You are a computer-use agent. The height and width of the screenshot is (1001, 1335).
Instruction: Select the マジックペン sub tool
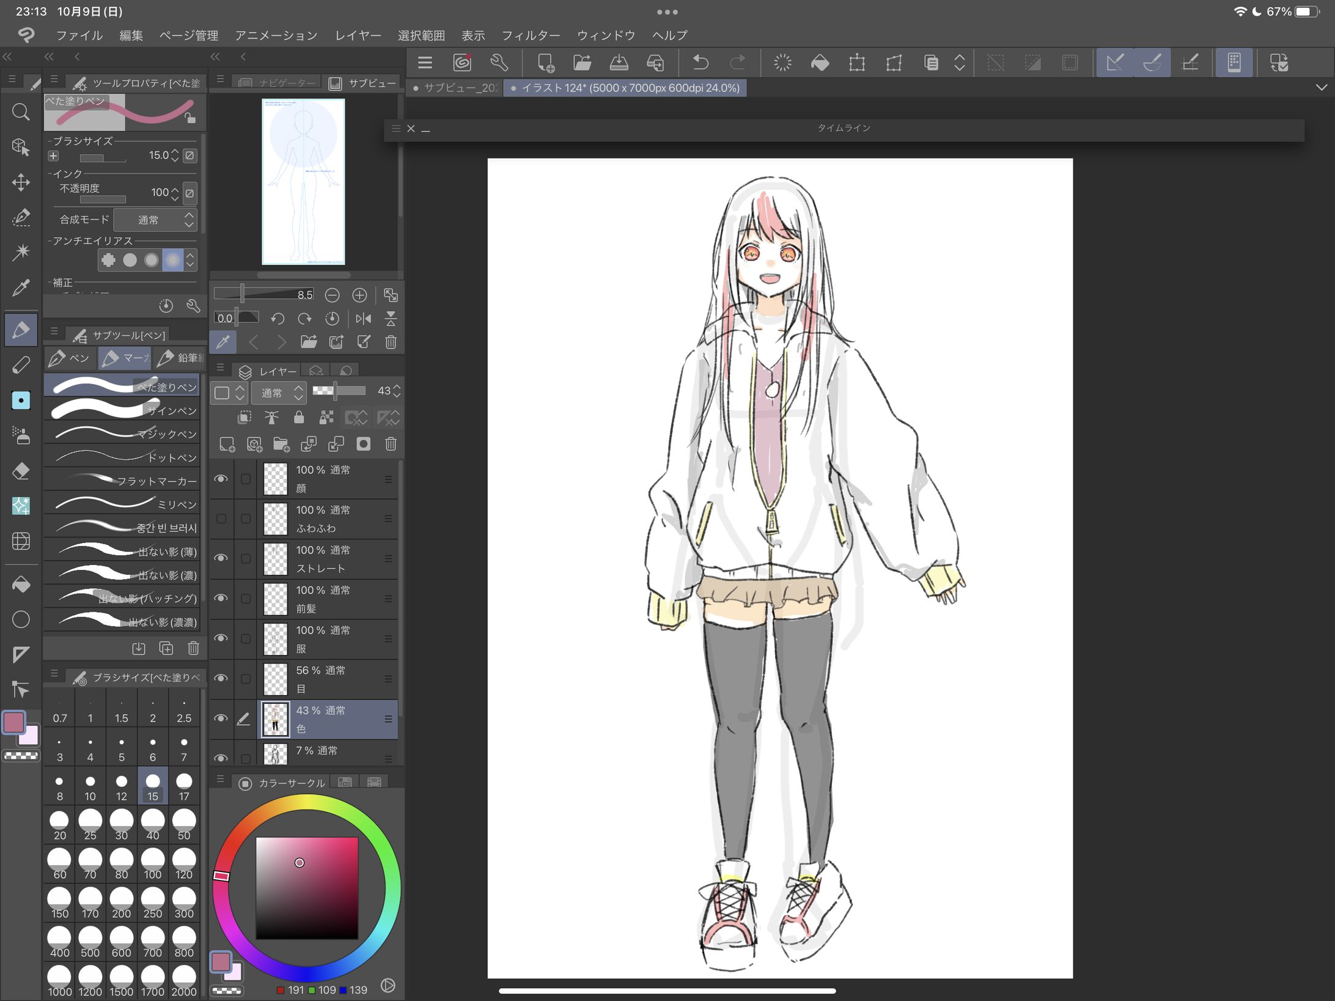pos(122,434)
